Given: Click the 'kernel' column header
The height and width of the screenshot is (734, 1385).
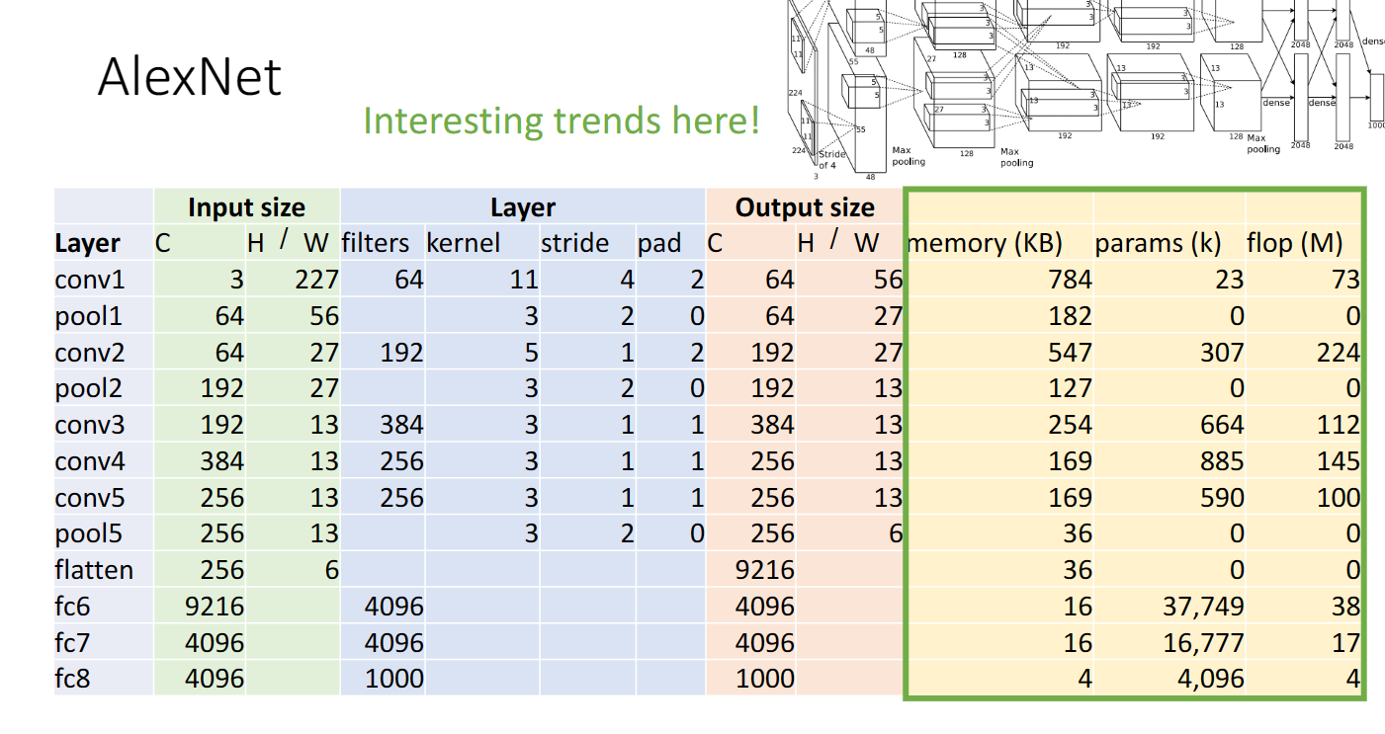Looking at the screenshot, I should pyautogui.click(x=464, y=243).
